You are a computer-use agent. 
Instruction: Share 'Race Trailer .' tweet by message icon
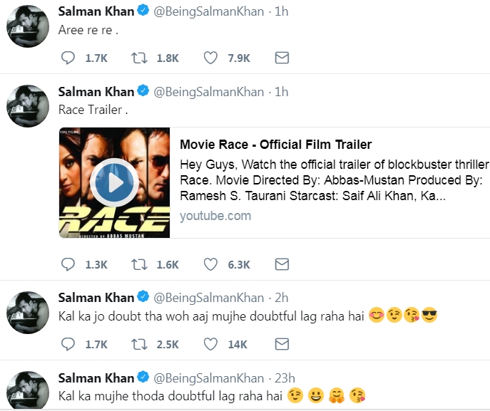pos(282,264)
